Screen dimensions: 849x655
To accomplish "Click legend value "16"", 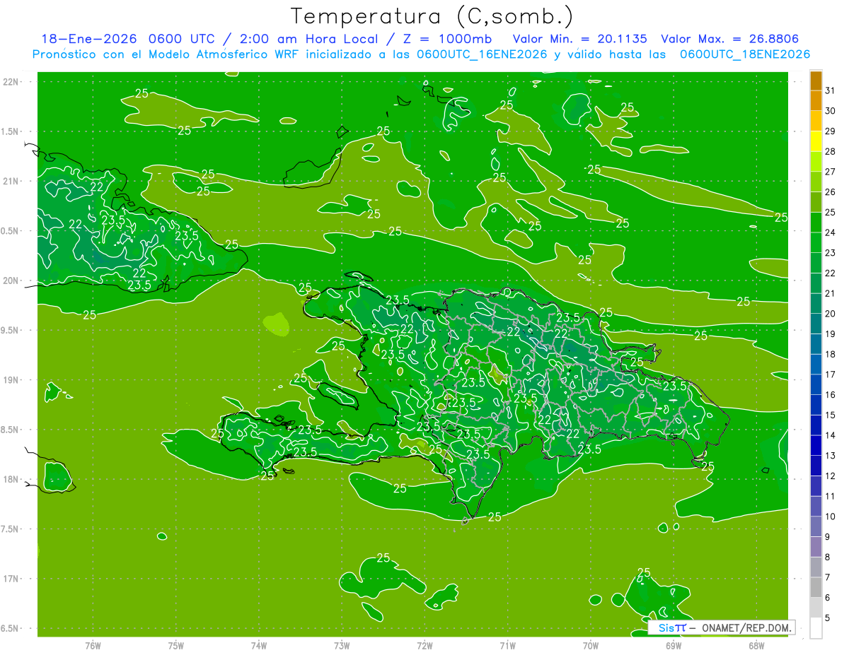I will (x=831, y=395).
